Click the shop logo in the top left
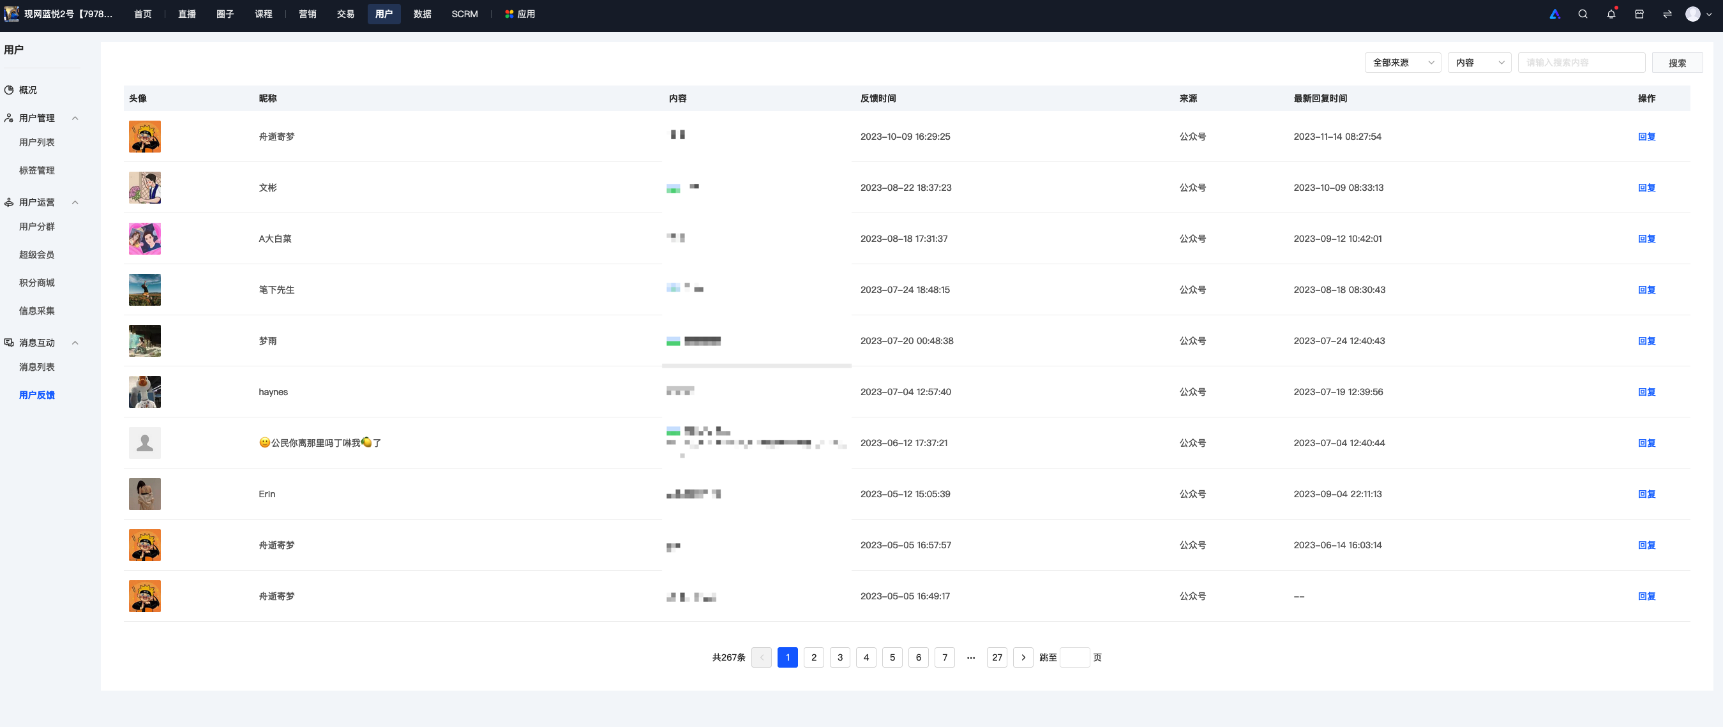Viewport: 1723px width, 727px height. (11, 13)
